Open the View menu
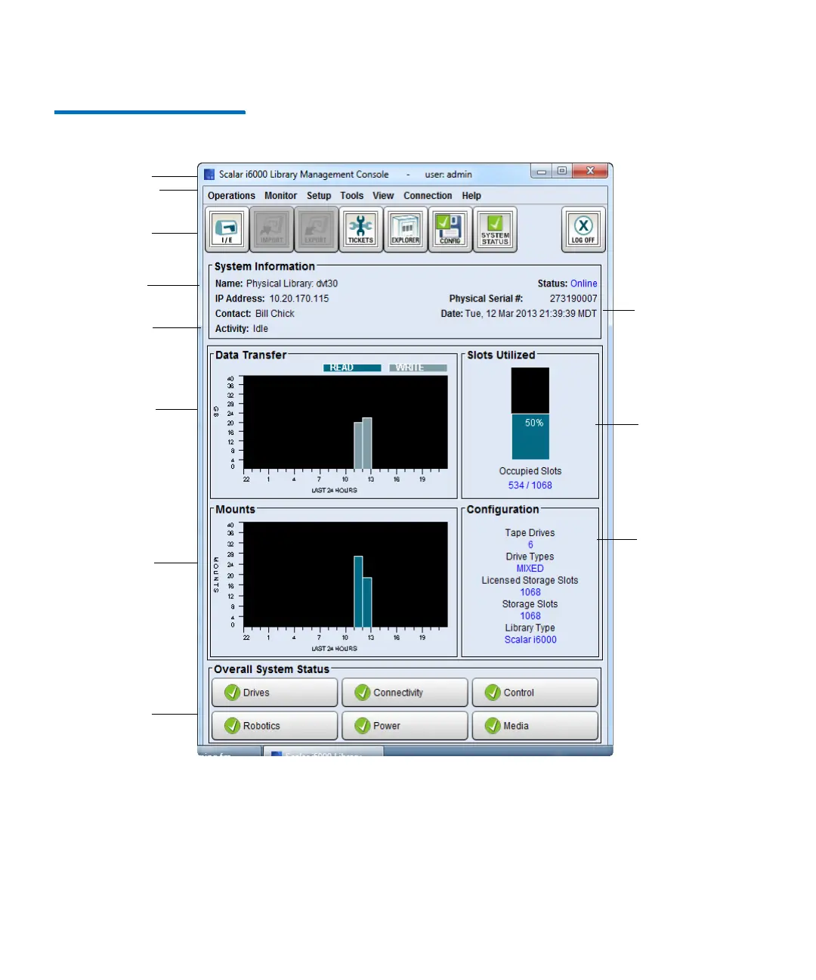Screen dimensions: 816x980 click(x=383, y=196)
